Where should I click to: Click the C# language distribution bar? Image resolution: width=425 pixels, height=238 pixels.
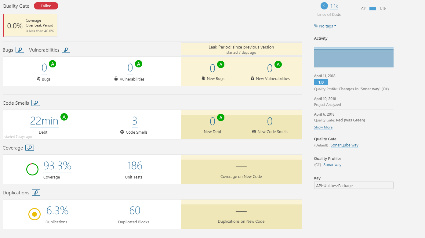[x=372, y=9]
